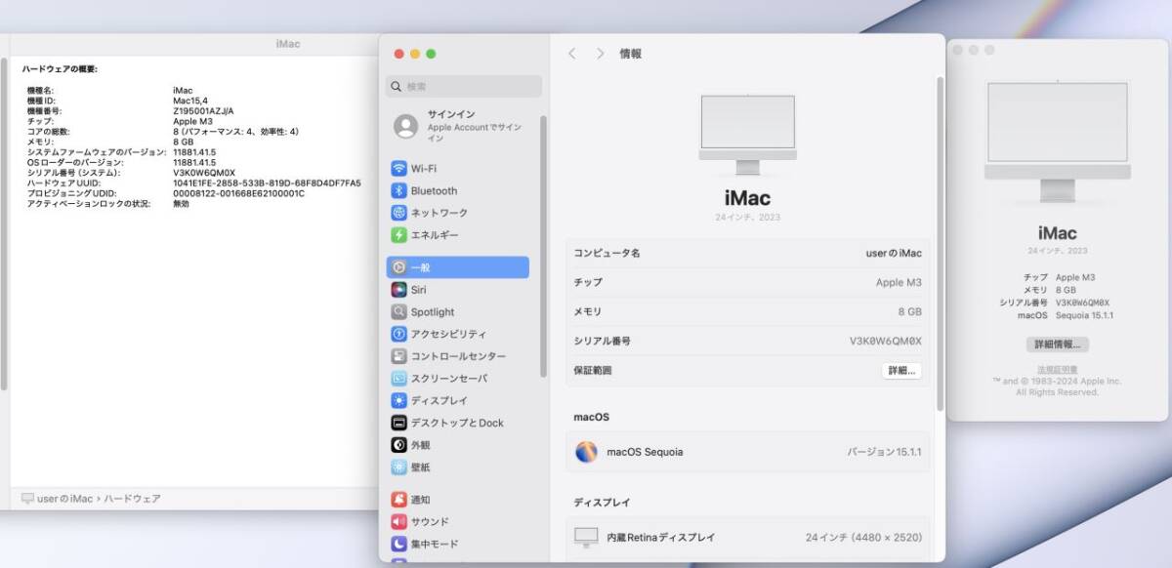This screenshot has width=1172, height=568.
Task: Go forward with the right chevron
Action: [x=600, y=54]
